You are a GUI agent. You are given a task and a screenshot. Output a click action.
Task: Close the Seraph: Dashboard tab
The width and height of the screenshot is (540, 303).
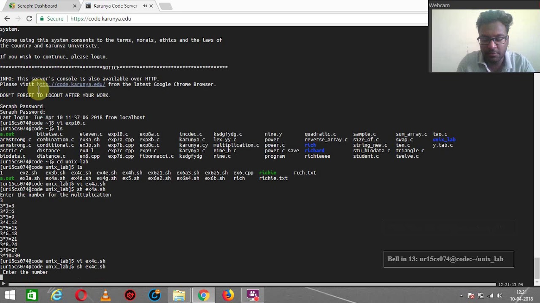pyautogui.click(x=75, y=6)
